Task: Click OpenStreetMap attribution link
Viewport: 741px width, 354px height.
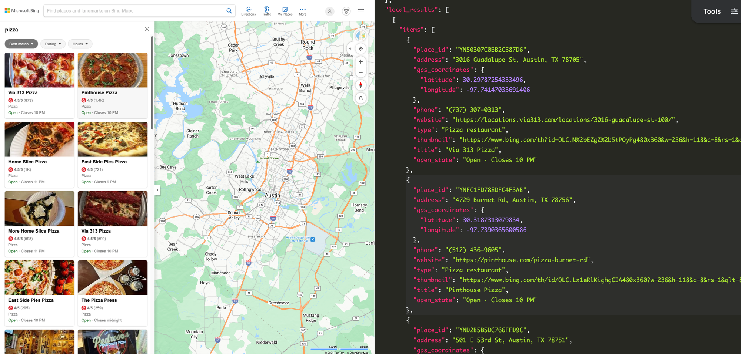Action: pyautogui.click(x=358, y=353)
